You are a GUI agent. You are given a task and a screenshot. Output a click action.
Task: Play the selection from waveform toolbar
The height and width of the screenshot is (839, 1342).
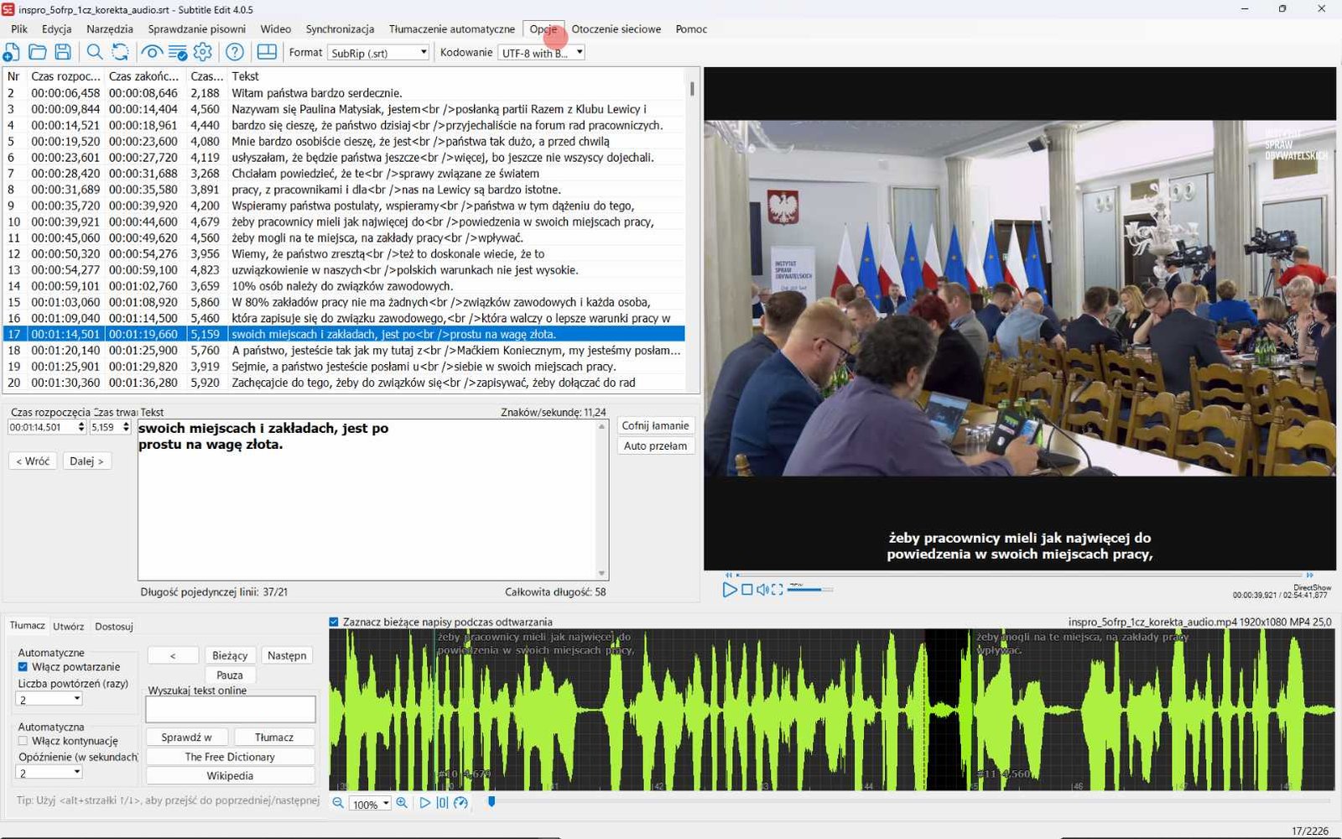424,803
